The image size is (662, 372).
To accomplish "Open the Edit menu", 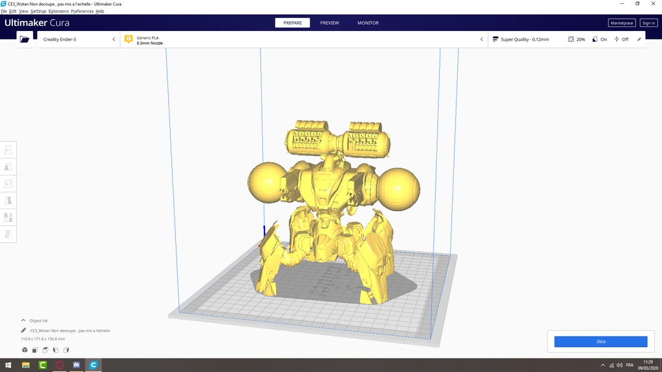I will [13, 12].
